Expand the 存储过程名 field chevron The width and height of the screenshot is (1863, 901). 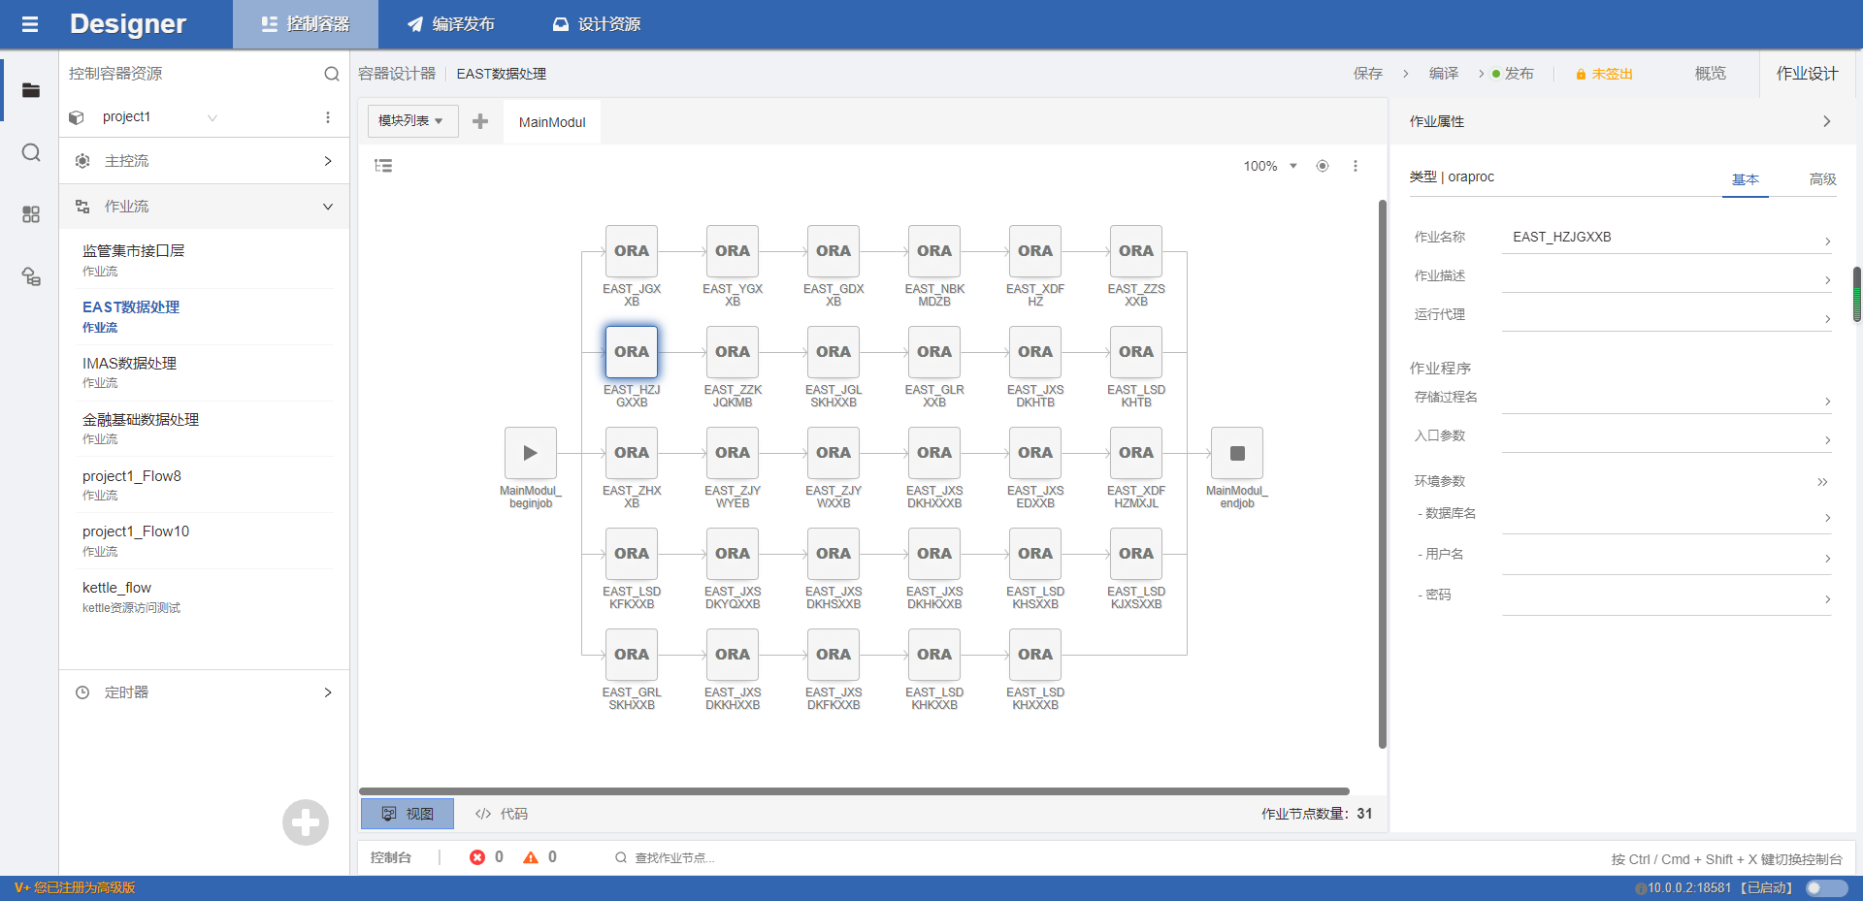click(x=1827, y=402)
